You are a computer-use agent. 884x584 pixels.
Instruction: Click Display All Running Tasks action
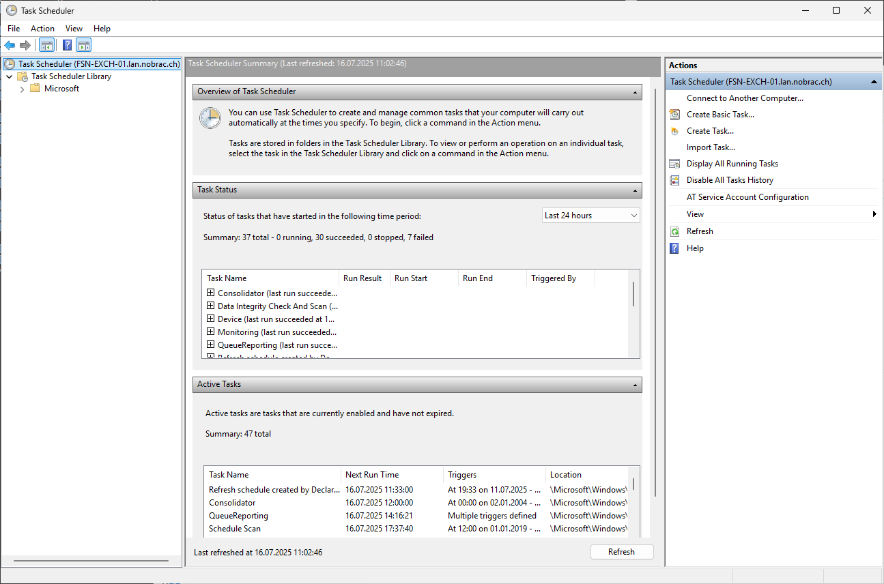tap(732, 164)
